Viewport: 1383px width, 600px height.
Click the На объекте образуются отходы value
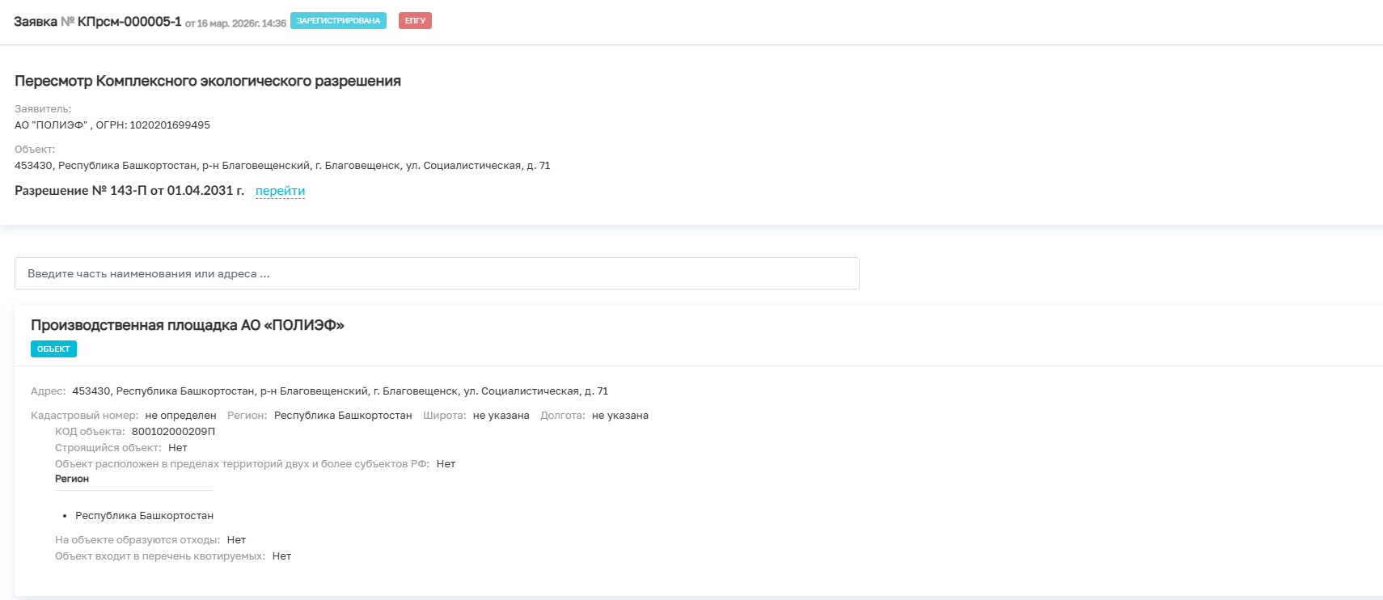[x=236, y=540]
